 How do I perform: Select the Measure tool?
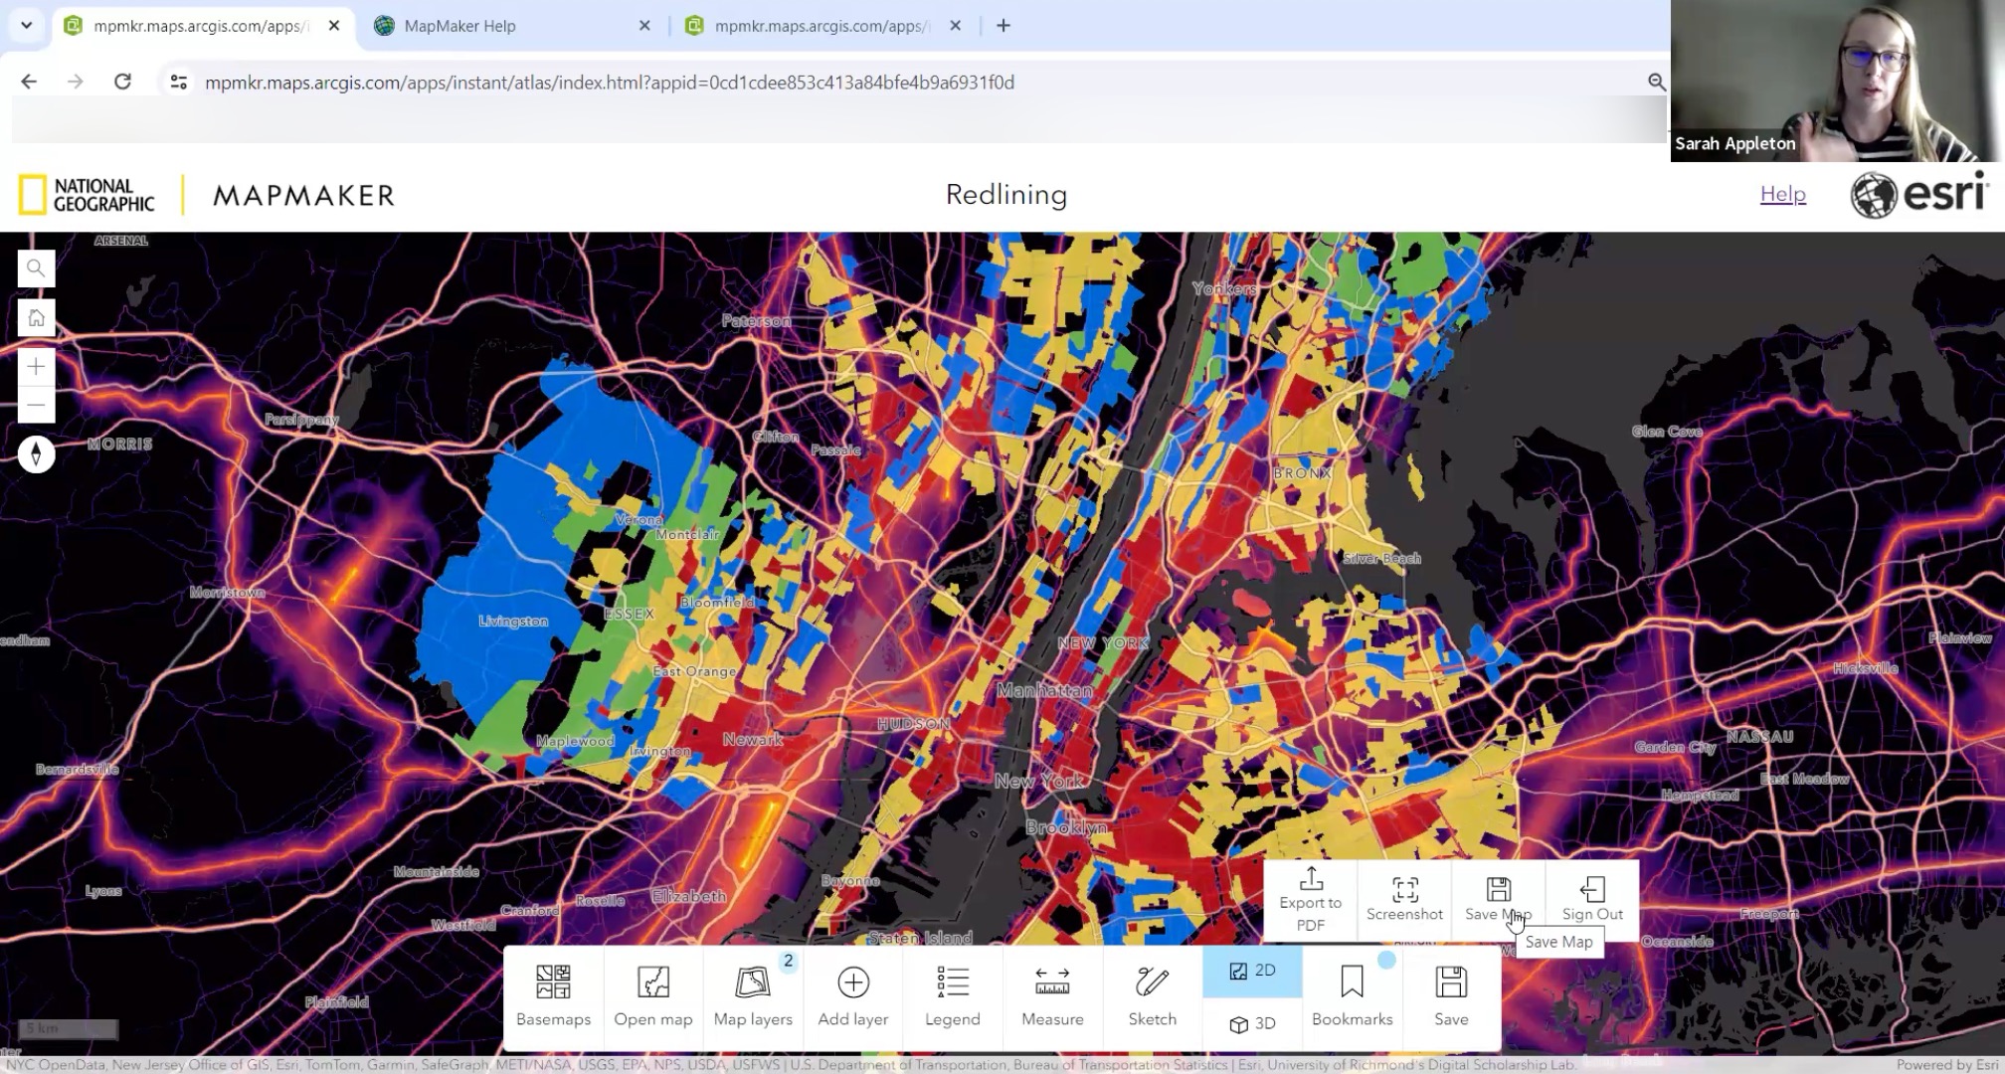1052,994
